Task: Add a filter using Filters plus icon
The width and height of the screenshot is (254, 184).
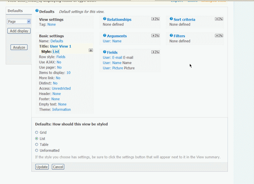Action: click(217, 36)
